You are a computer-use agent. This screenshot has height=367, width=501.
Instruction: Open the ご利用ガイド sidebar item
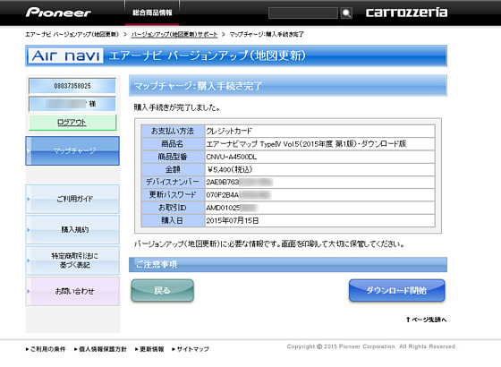[72, 199]
